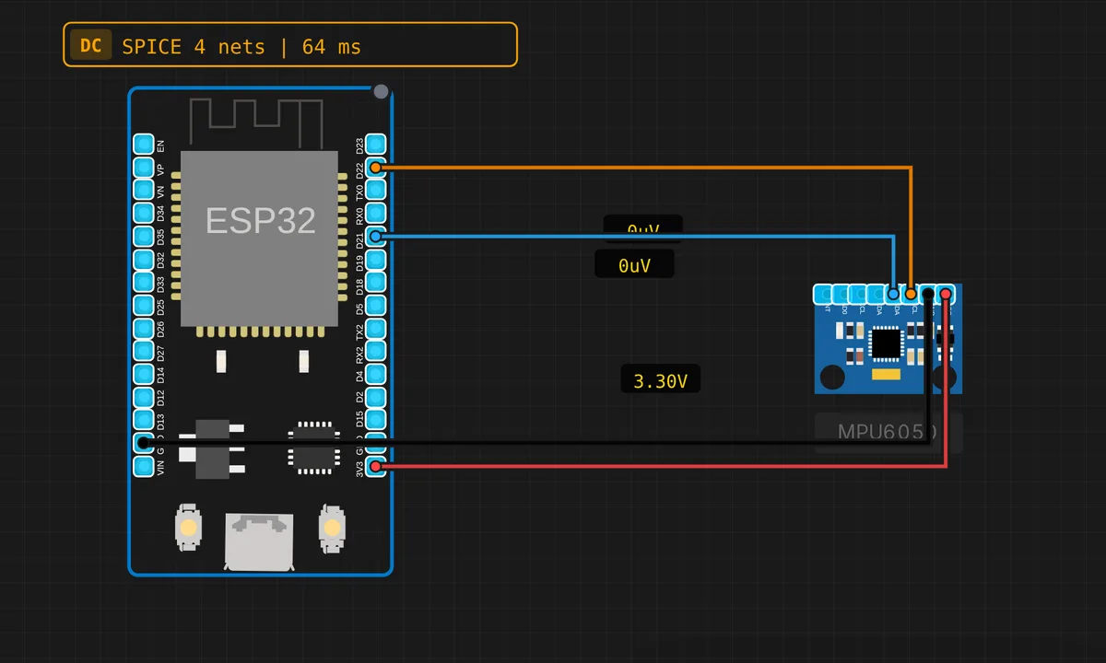Select the D26 pin on the ESP32

[x=144, y=329]
